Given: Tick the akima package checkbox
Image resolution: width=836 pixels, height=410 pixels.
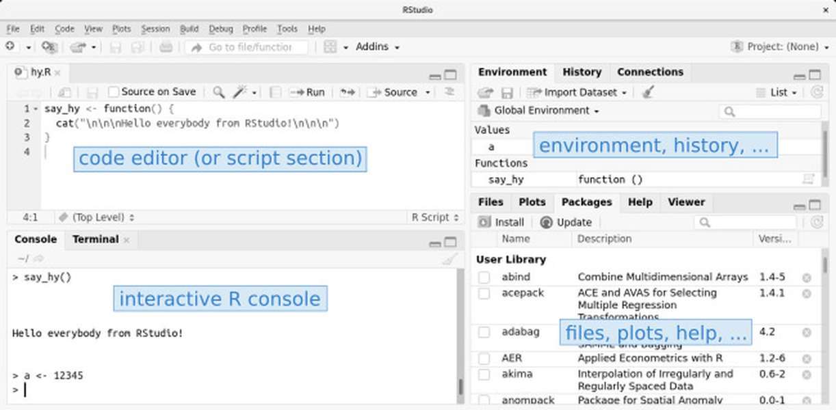Looking at the screenshot, I should (x=484, y=374).
